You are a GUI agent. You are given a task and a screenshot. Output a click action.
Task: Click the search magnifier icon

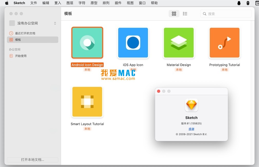(x=204, y=13)
